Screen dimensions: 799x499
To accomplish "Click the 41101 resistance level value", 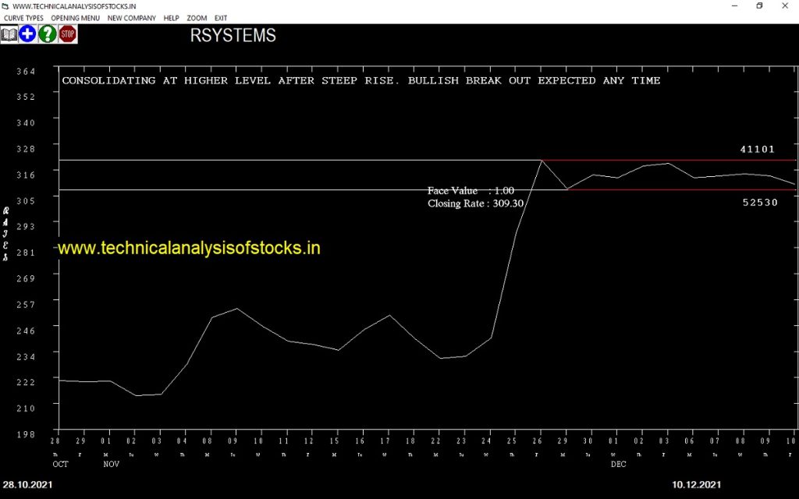I will [757, 149].
